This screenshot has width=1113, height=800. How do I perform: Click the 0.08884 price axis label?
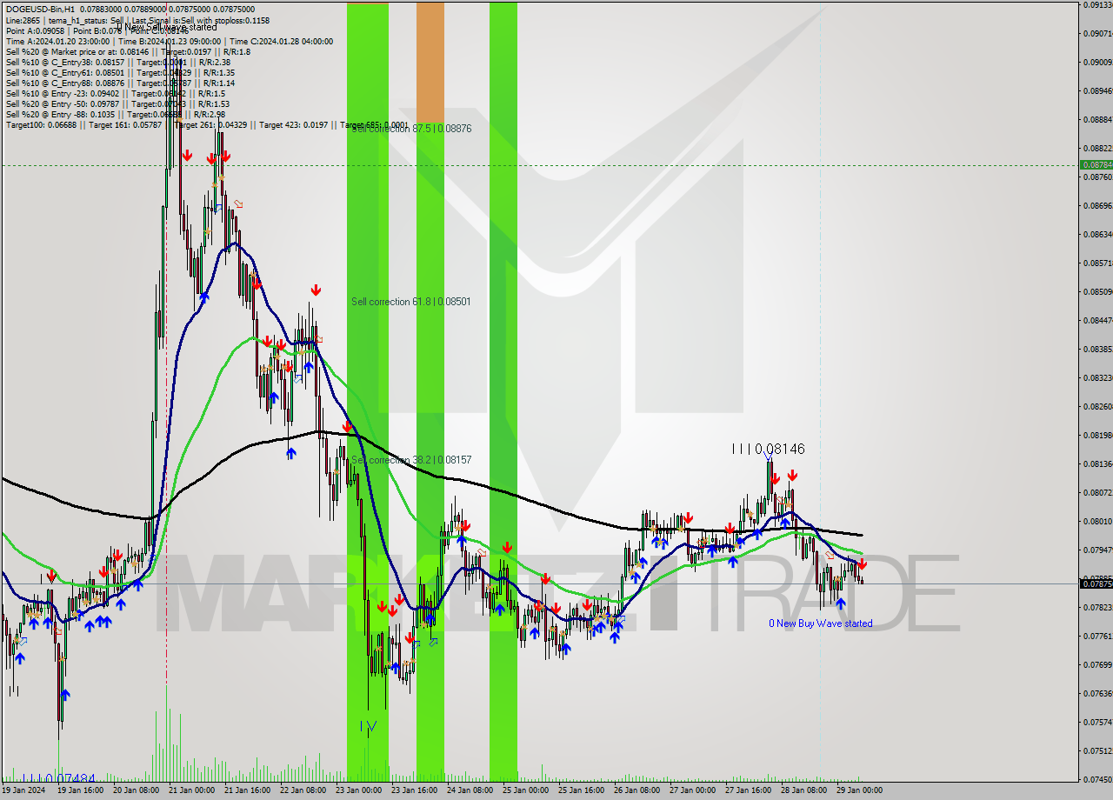click(x=1096, y=119)
